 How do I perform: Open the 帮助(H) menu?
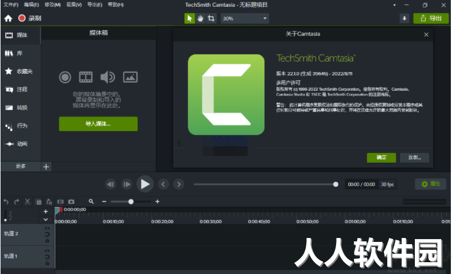pyautogui.click(x=115, y=5)
